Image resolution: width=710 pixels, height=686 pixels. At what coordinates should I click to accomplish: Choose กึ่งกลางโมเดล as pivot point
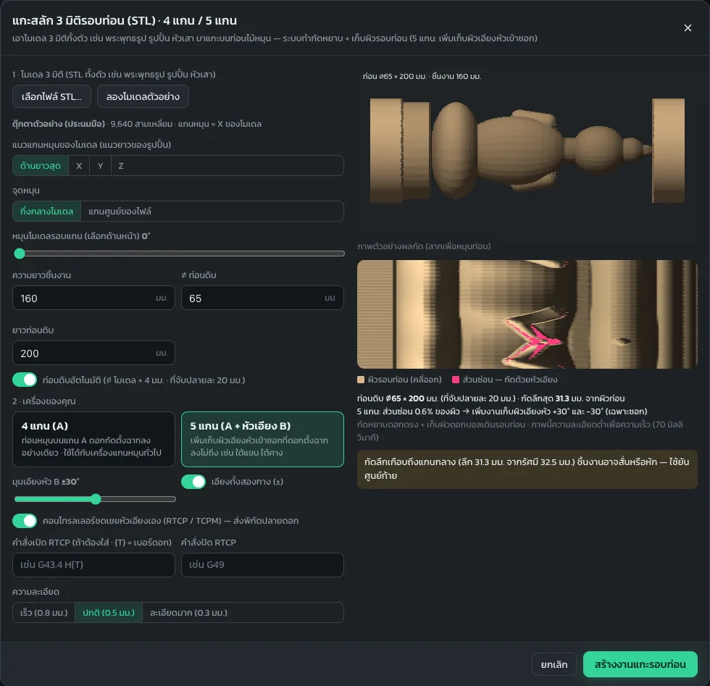click(x=46, y=212)
